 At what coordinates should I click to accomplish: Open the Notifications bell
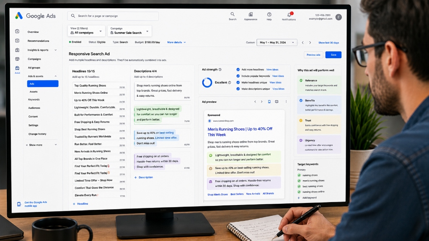(x=289, y=15)
